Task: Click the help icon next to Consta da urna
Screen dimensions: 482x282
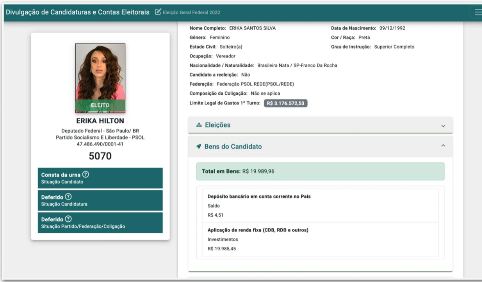Action: 86,175
